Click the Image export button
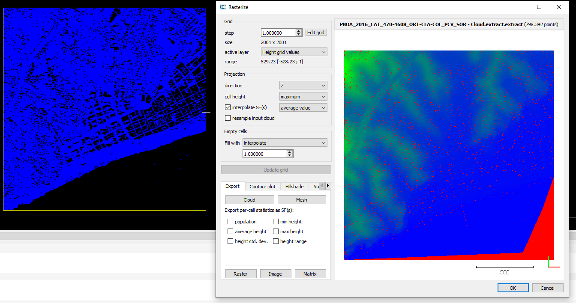The height and width of the screenshot is (303, 576). (276, 274)
